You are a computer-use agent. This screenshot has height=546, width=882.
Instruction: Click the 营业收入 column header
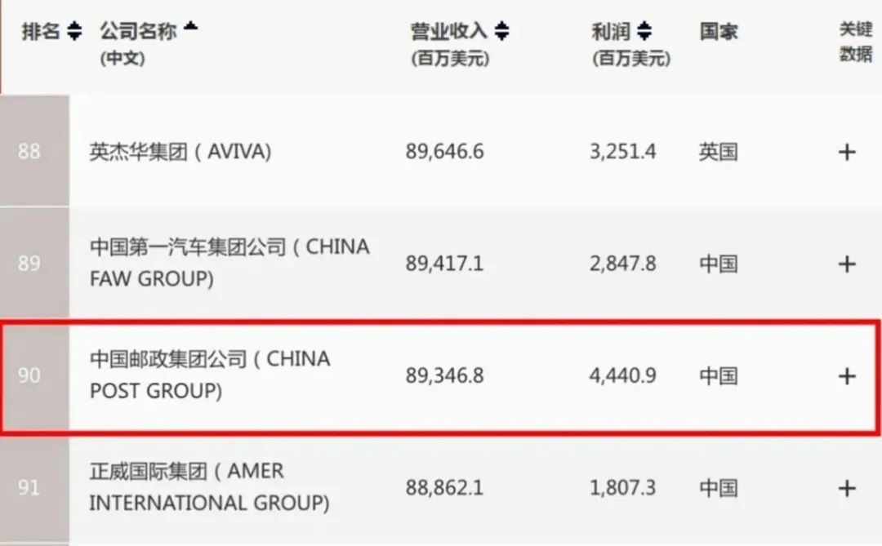coord(448,32)
